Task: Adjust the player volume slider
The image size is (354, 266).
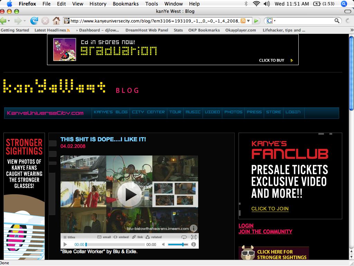Action: [x=183, y=245]
